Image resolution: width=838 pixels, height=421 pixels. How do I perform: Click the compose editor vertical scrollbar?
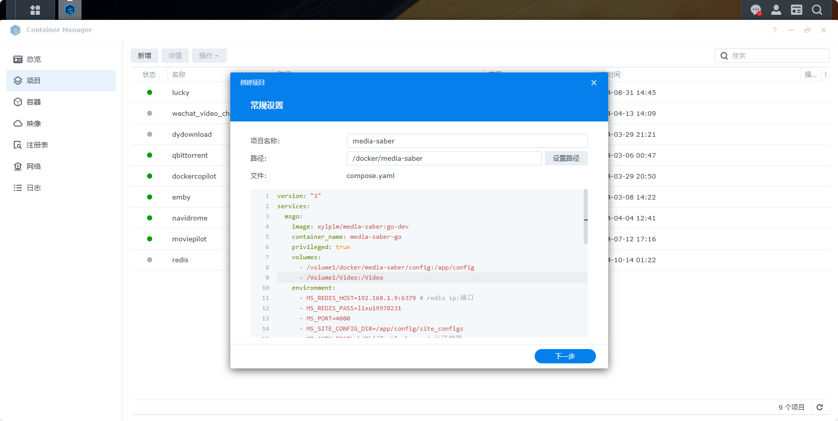[x=586, y=217]
